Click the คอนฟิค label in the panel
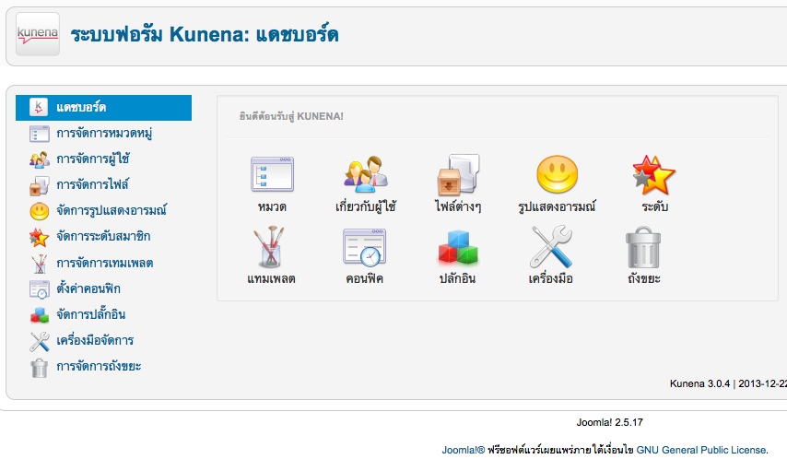 click(364, 278)
